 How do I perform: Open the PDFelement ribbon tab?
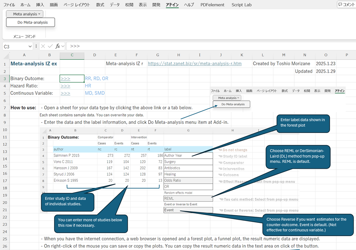pyautogui.click(x=212, y=5)
